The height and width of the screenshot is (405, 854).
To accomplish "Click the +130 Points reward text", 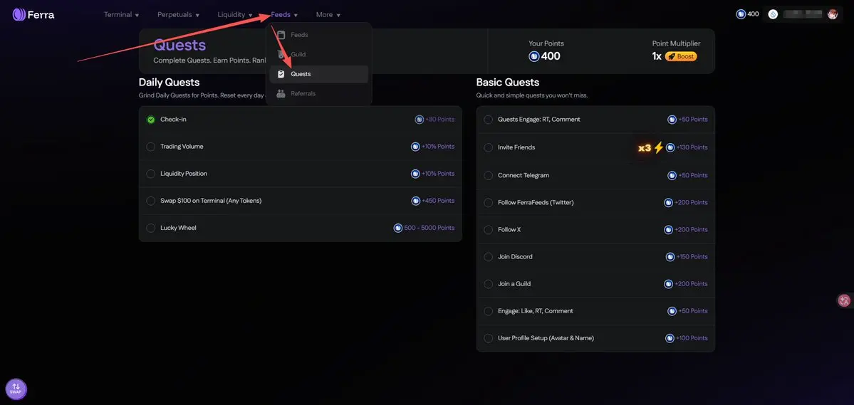I will pyautogui.click(x=692, y=147).
